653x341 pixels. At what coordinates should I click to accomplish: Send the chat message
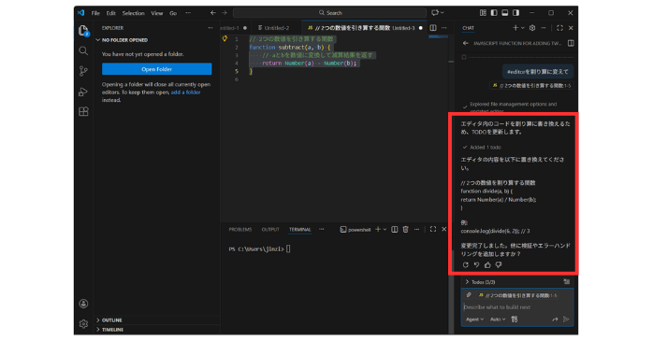566,320
